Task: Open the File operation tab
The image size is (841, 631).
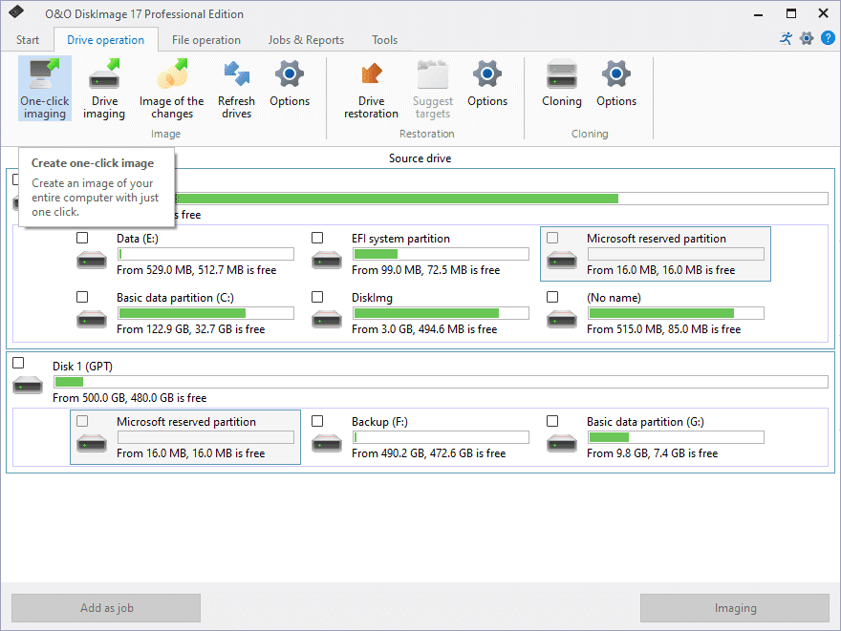Action: 206,40
